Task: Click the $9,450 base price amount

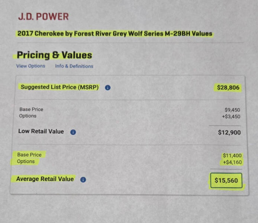Action: point(232,110)
